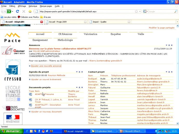The image size is (179, 134).
Task: Open the Fichier menu
Action: point(4,6)
